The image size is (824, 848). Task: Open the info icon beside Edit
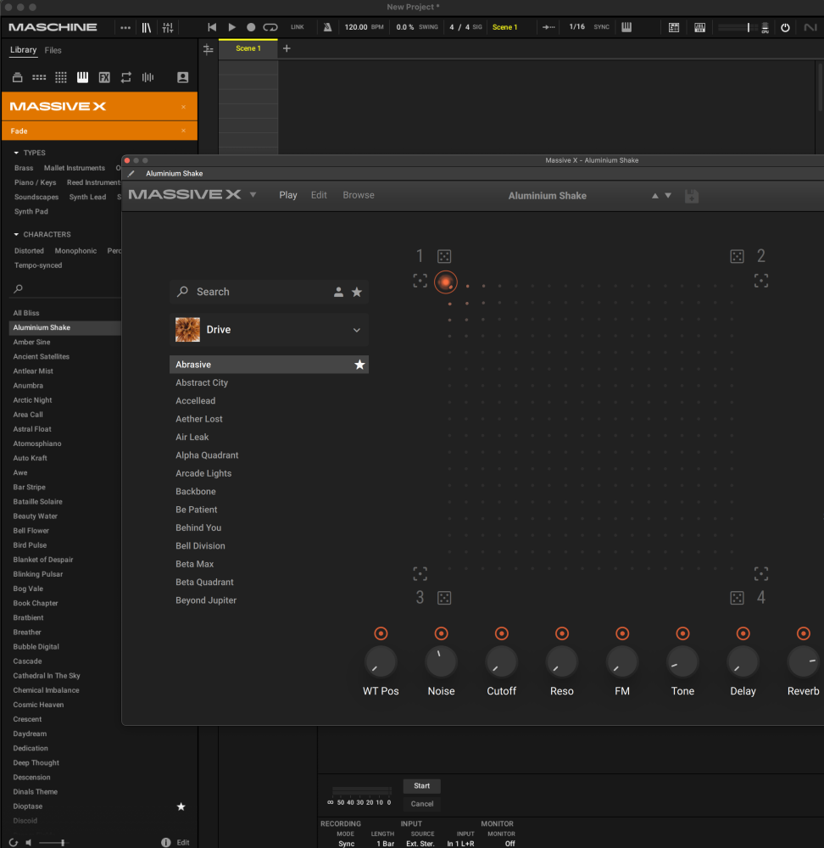(x=166, y=843)
